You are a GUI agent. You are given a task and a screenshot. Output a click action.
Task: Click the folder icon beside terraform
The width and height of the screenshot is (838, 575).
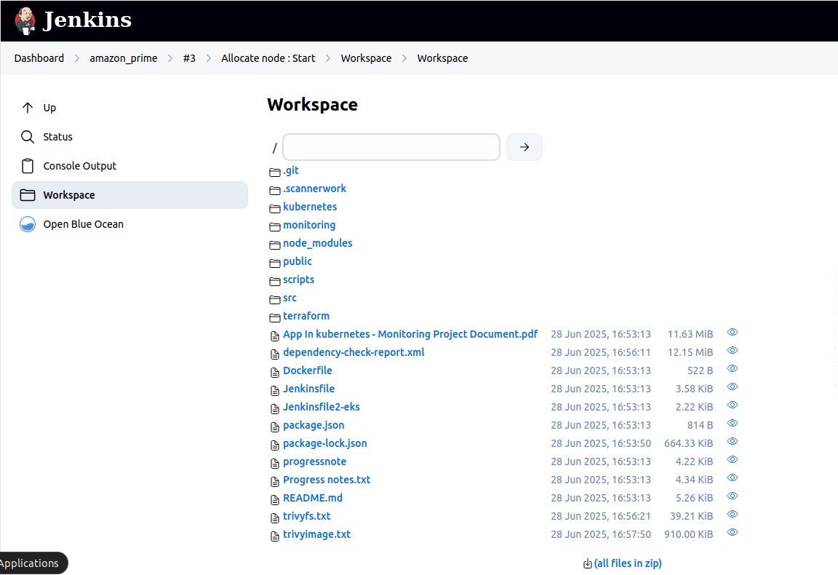coord(275,318)
